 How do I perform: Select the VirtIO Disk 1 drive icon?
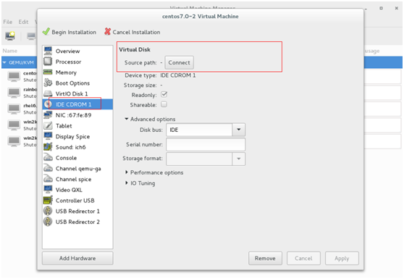(x=48, y=93)
